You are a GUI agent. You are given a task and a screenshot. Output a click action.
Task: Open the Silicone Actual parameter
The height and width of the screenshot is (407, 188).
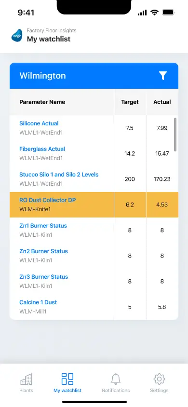(x=39, y=123)
